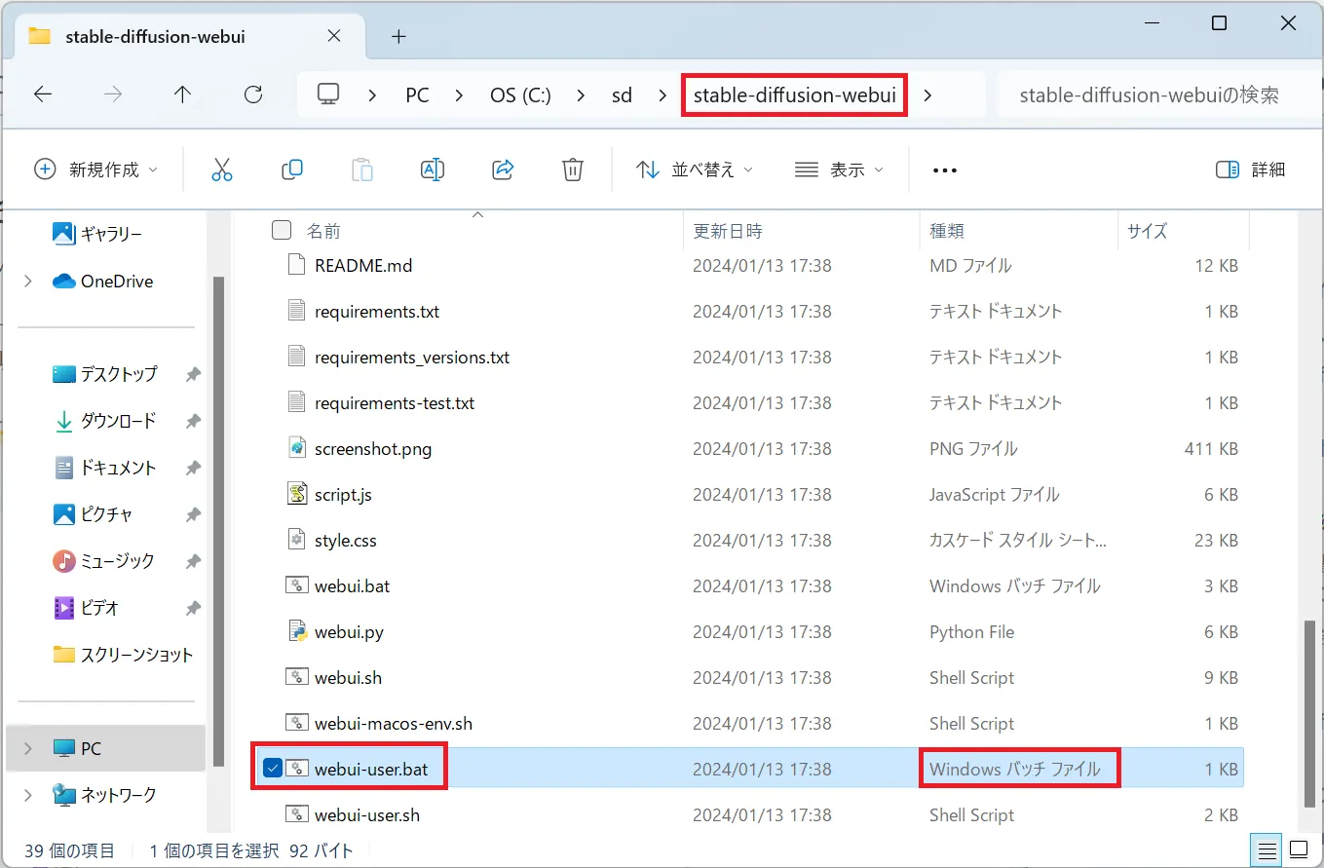This screenshot has height=868, width=1324.
Task: Open ギャラリー in navigation pane
Action: [x=96, y=234]
